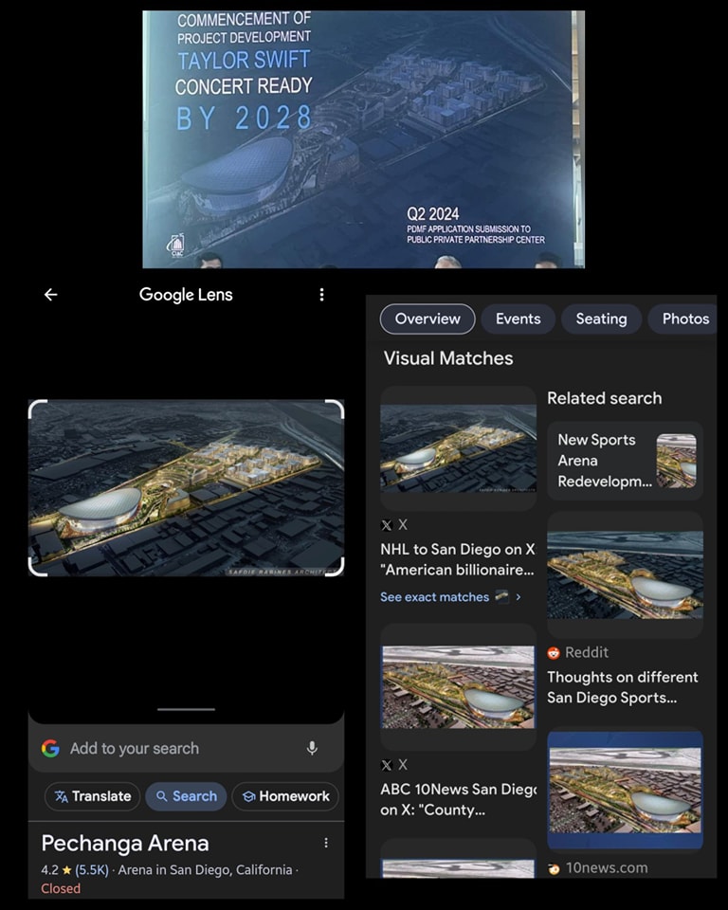Open the Photos tab

pos(685,318)
